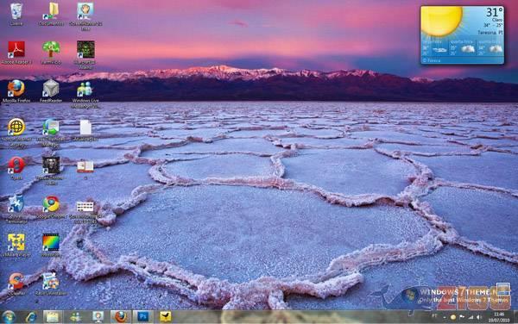The height and width of the screenshot is (324, 518).
Task: Click the network signal tray icon
Action: click(x=471, y=317)
